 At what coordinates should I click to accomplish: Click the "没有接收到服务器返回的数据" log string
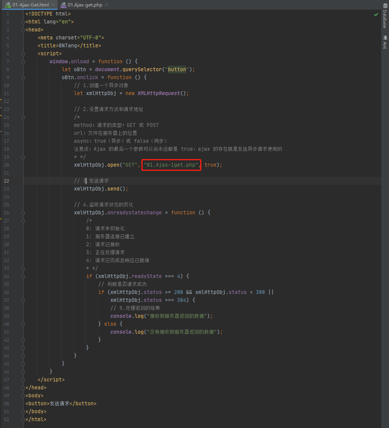pos(182,332)
